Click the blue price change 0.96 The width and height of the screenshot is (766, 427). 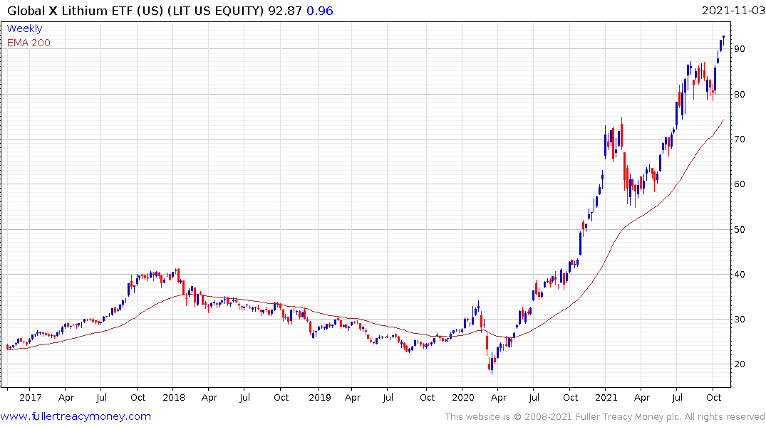(319, 11)
